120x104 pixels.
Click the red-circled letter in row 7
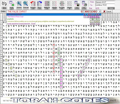pyautogui.click(x=54, y=45)
